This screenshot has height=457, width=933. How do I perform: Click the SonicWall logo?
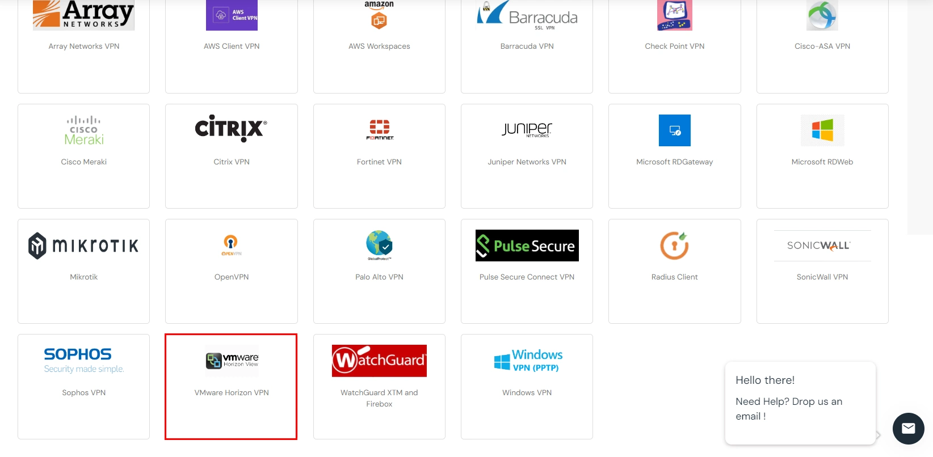click(822, 246)
